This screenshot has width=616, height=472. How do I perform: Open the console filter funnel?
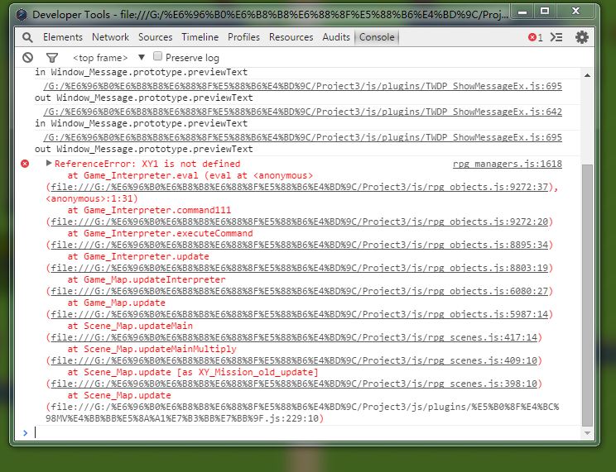52,58
